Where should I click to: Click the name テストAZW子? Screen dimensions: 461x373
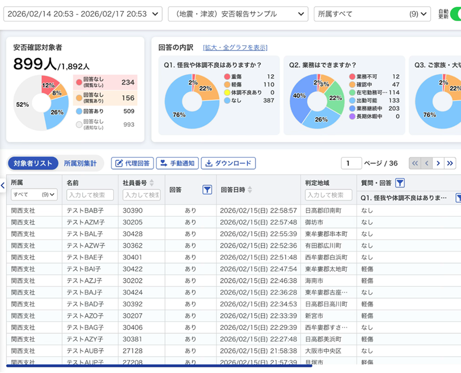pos(86,245)
